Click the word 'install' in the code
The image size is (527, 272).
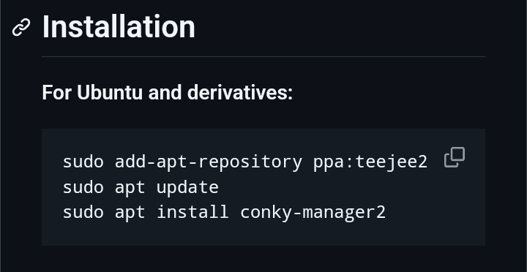tap(193, 212)
